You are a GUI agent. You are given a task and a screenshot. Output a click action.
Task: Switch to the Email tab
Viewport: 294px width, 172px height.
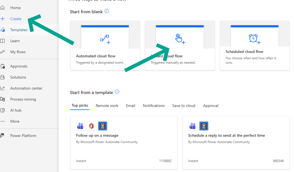131,105
